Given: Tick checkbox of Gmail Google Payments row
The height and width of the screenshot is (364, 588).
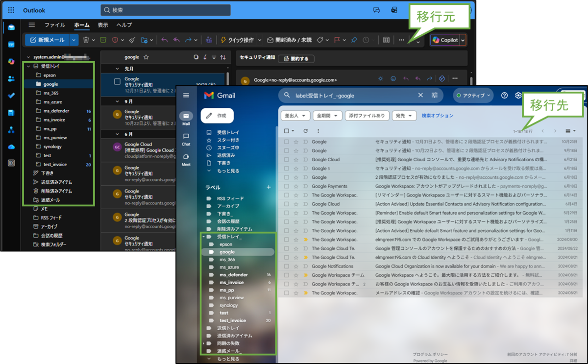Looking at the screenshot, I should 287,186.
